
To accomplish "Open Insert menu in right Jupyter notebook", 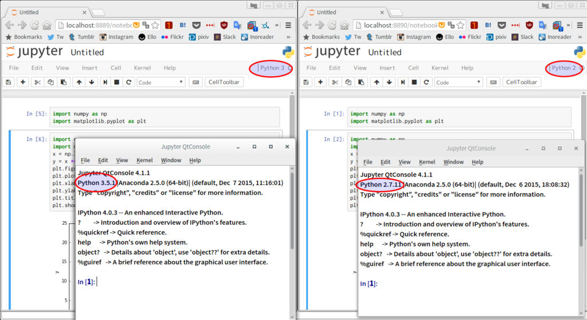I will tap(387, 68).
